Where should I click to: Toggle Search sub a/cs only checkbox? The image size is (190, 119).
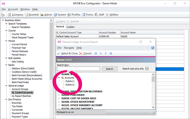click(x=147, y=69)
